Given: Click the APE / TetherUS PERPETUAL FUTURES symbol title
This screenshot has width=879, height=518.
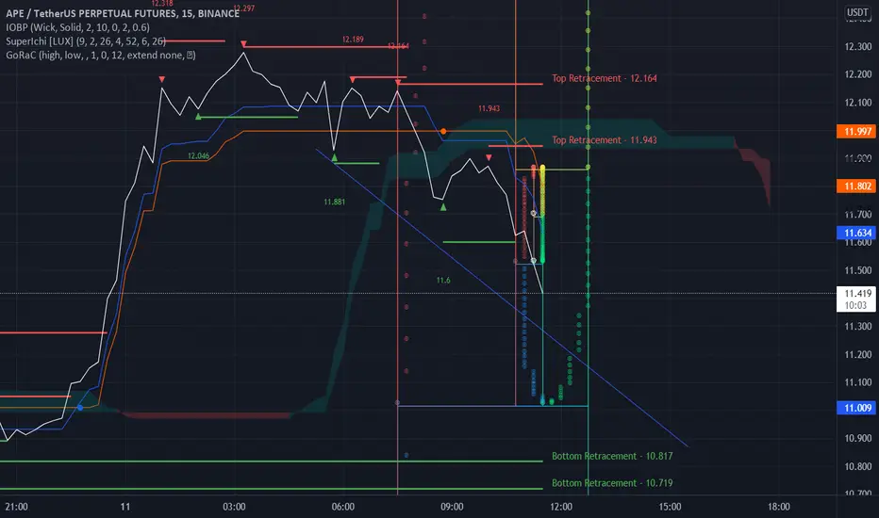Looking at the screenshot, I should pos(123,13).
